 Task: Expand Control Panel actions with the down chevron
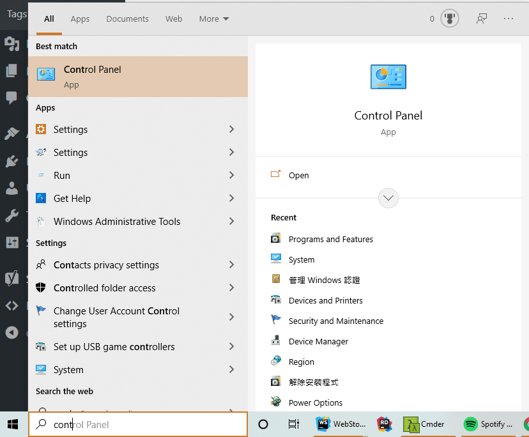click(388, 198)
